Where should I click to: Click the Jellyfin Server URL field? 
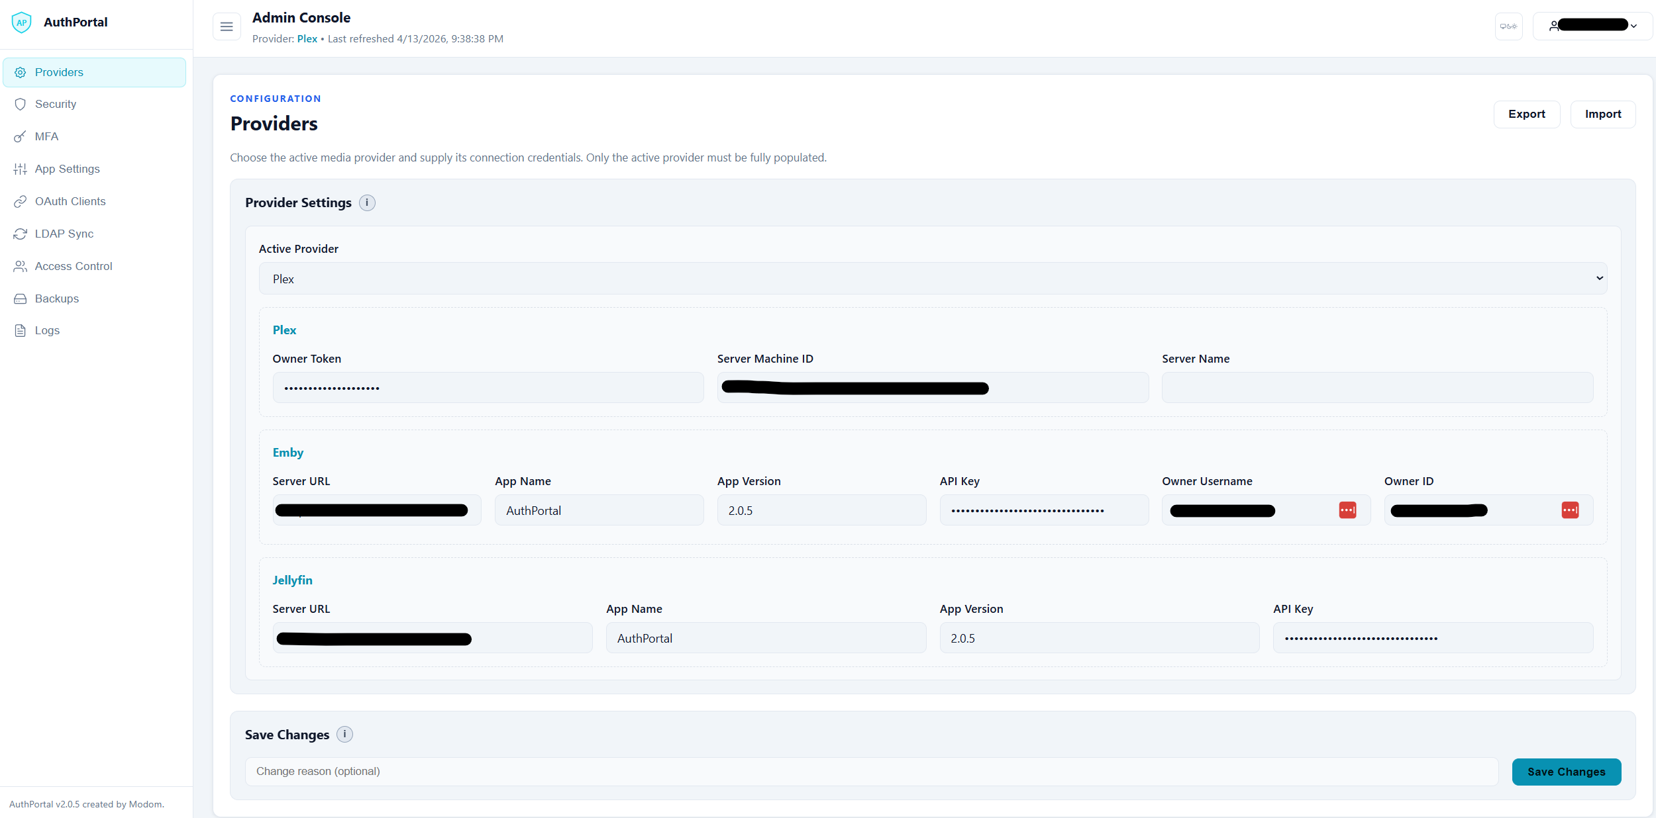click(433, 638)
